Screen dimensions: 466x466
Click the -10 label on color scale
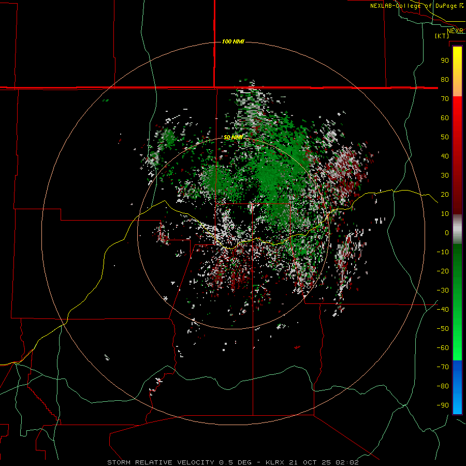pyautogui.click(x=443, y=252)
